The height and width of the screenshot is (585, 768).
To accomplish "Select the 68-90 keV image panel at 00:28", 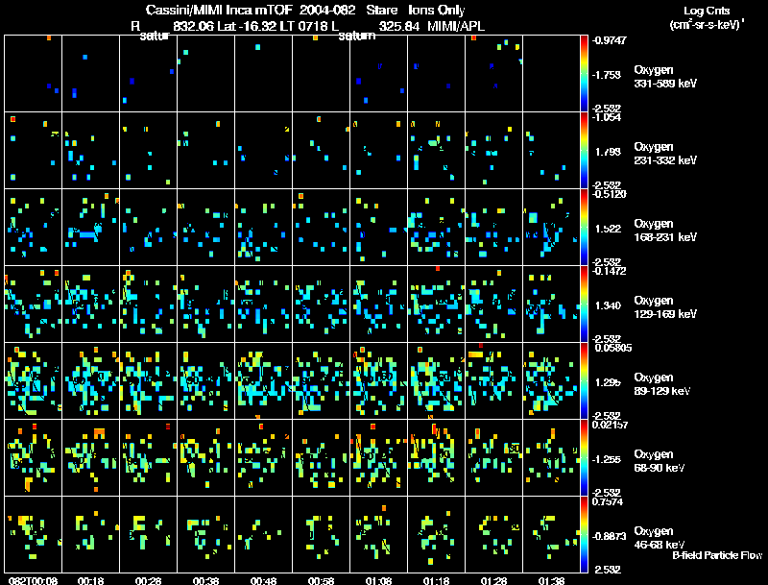I will coord(148,457).
